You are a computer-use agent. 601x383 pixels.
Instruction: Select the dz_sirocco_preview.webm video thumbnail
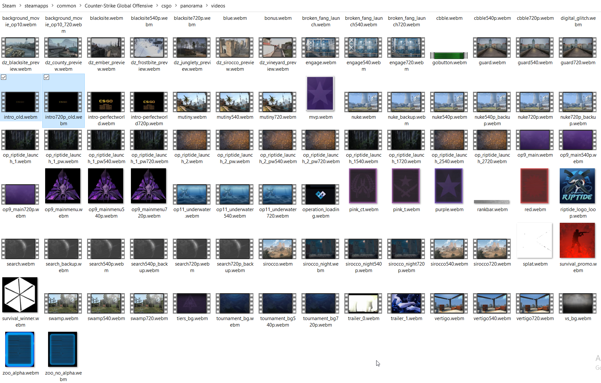coord(235,47)
